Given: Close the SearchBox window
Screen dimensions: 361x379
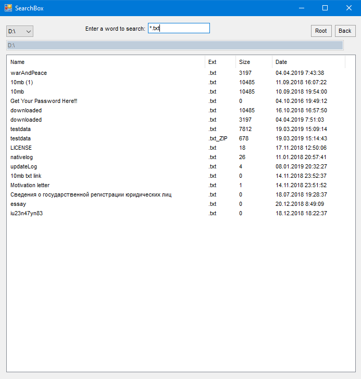Looking at the screenshot, I should (x=349, y=8).
